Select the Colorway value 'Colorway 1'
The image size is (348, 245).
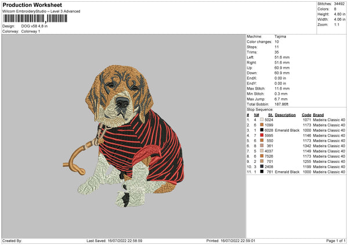coord(31,31)
